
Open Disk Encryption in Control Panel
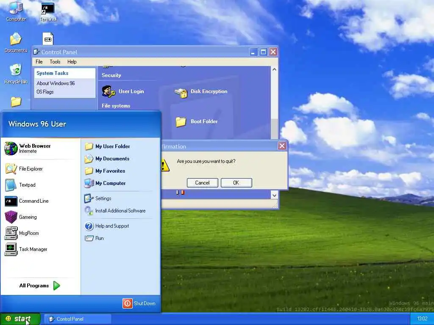click(201, 92)
